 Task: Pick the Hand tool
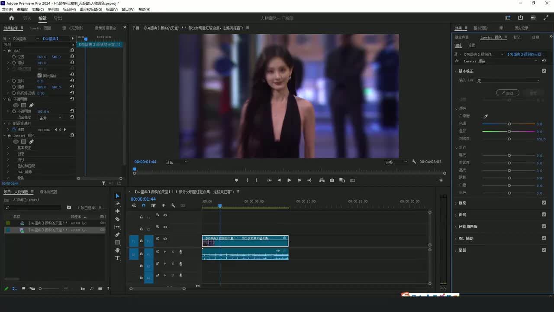coord(117,250)
